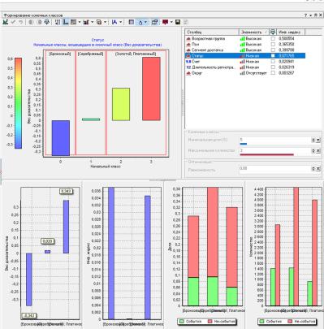Image resolution: width=324 pixels, height=329 pixels.
Task: Click the blue Бронзовый bar in the top chart
Action: (61, 138)
